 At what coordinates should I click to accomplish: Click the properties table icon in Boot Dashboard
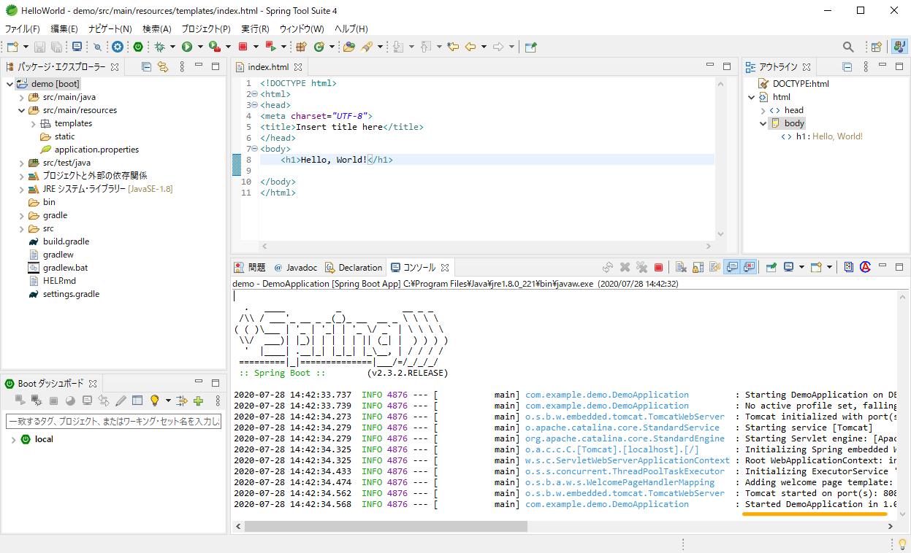click(x=137, y=401)
